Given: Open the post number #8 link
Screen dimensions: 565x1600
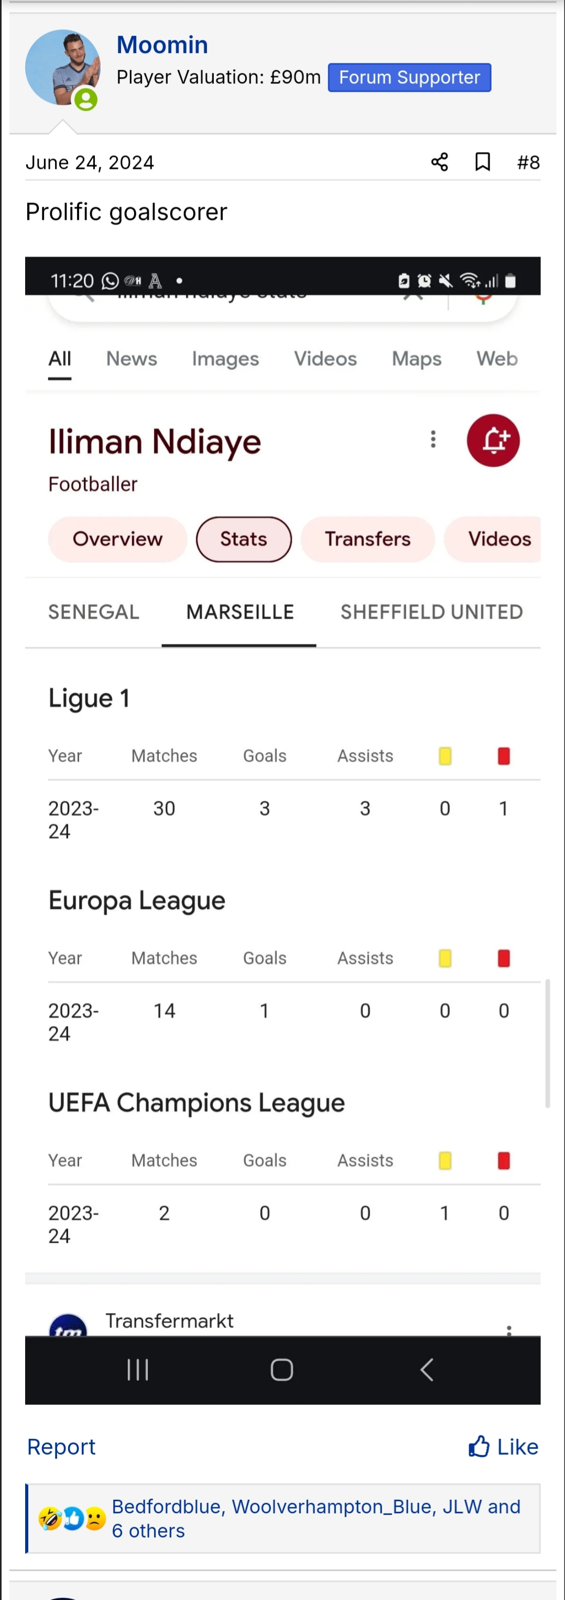Looking at the screenshot, I should 528,163.
